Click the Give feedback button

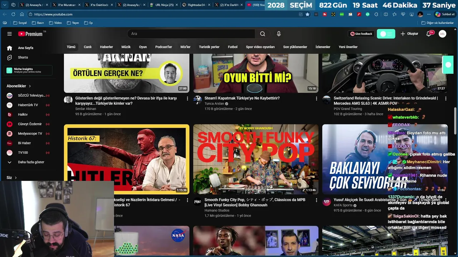click(361, 34)
